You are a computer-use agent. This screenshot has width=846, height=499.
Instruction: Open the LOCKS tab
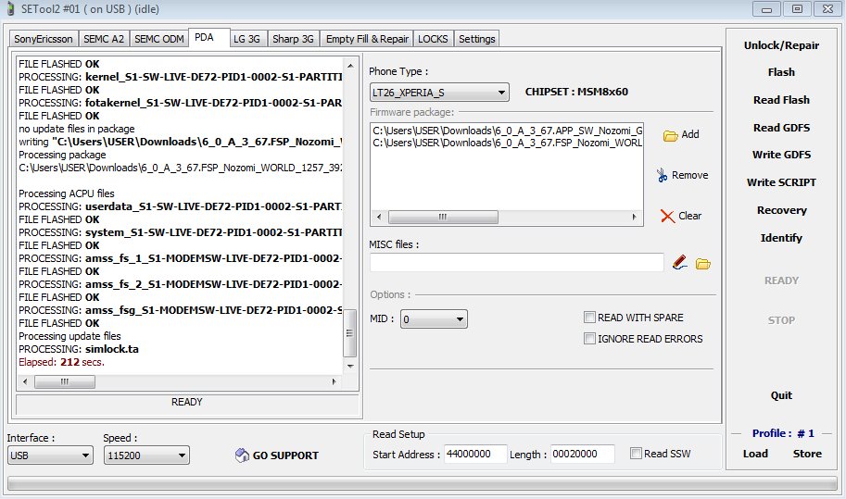[433, 39]
